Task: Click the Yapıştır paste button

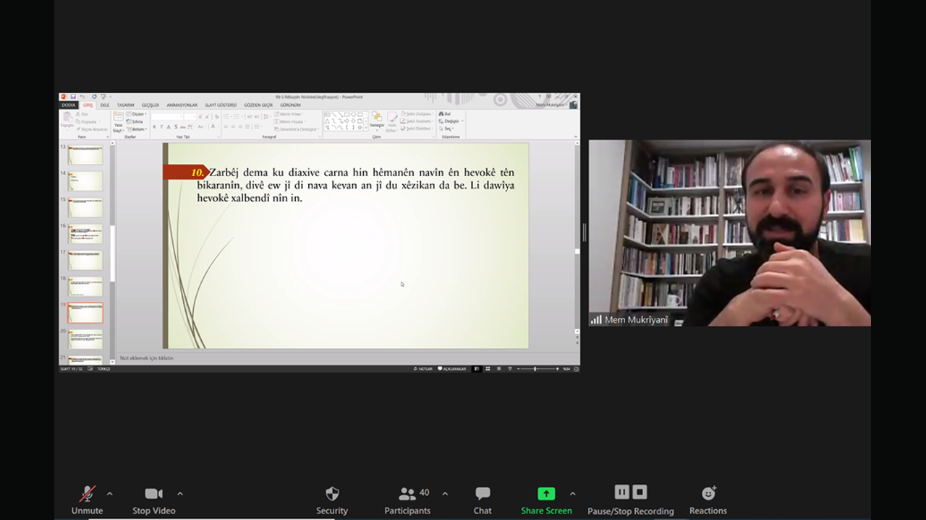Action: 67,121
